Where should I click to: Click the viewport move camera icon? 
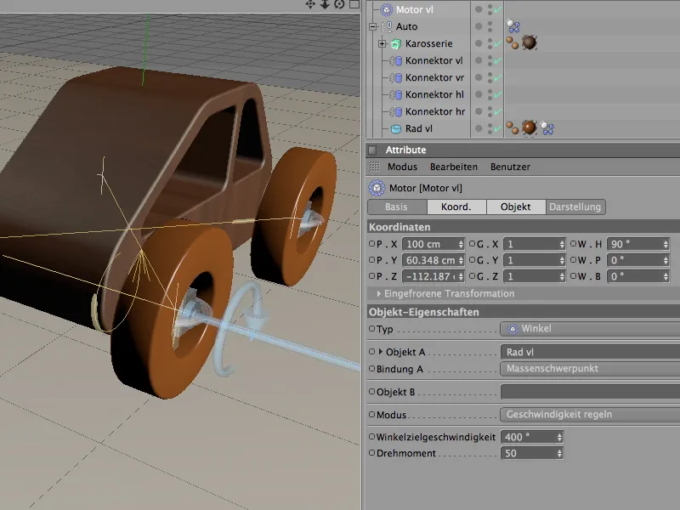(x=310, y=4)
